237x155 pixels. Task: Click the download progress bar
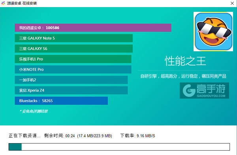(x=119, y=147)
